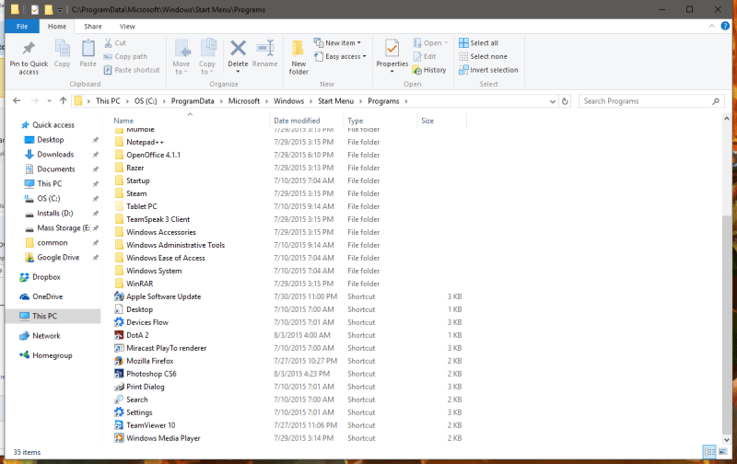
Task: Switch to Details view icon in status bar
Action: pyautogui.click(x=709, y=452)
